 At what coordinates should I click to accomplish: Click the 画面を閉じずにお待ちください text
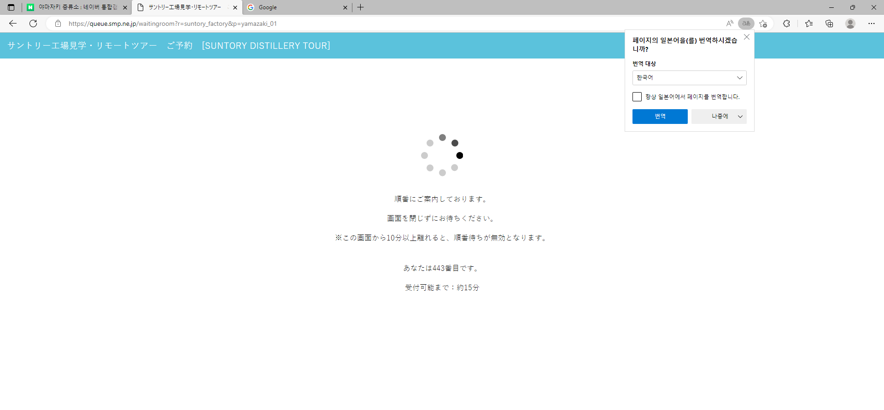442,218
